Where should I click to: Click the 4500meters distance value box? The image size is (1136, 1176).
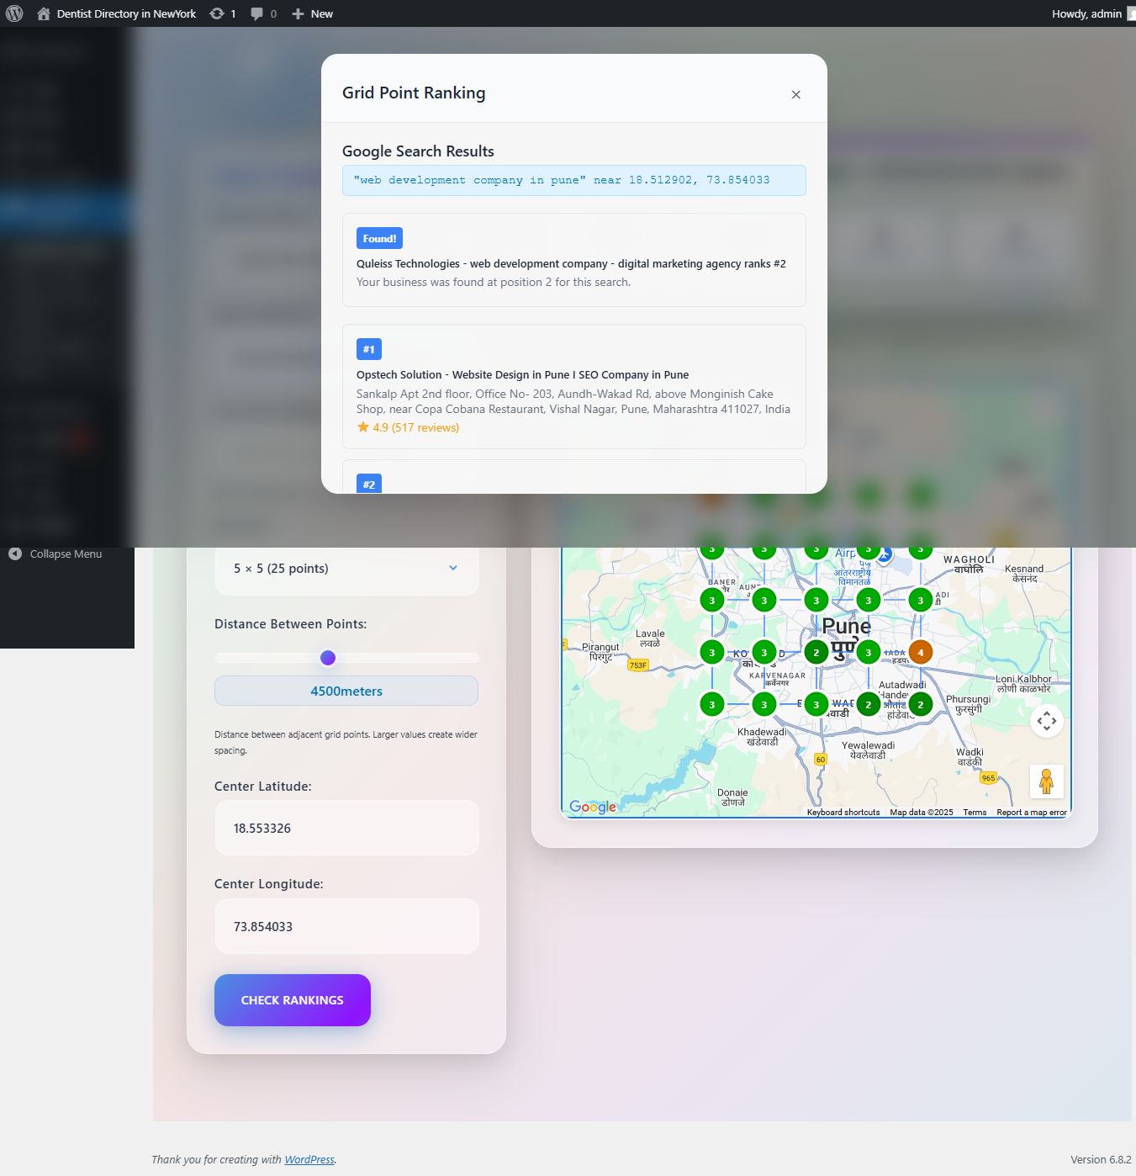(x=346, y=691)
